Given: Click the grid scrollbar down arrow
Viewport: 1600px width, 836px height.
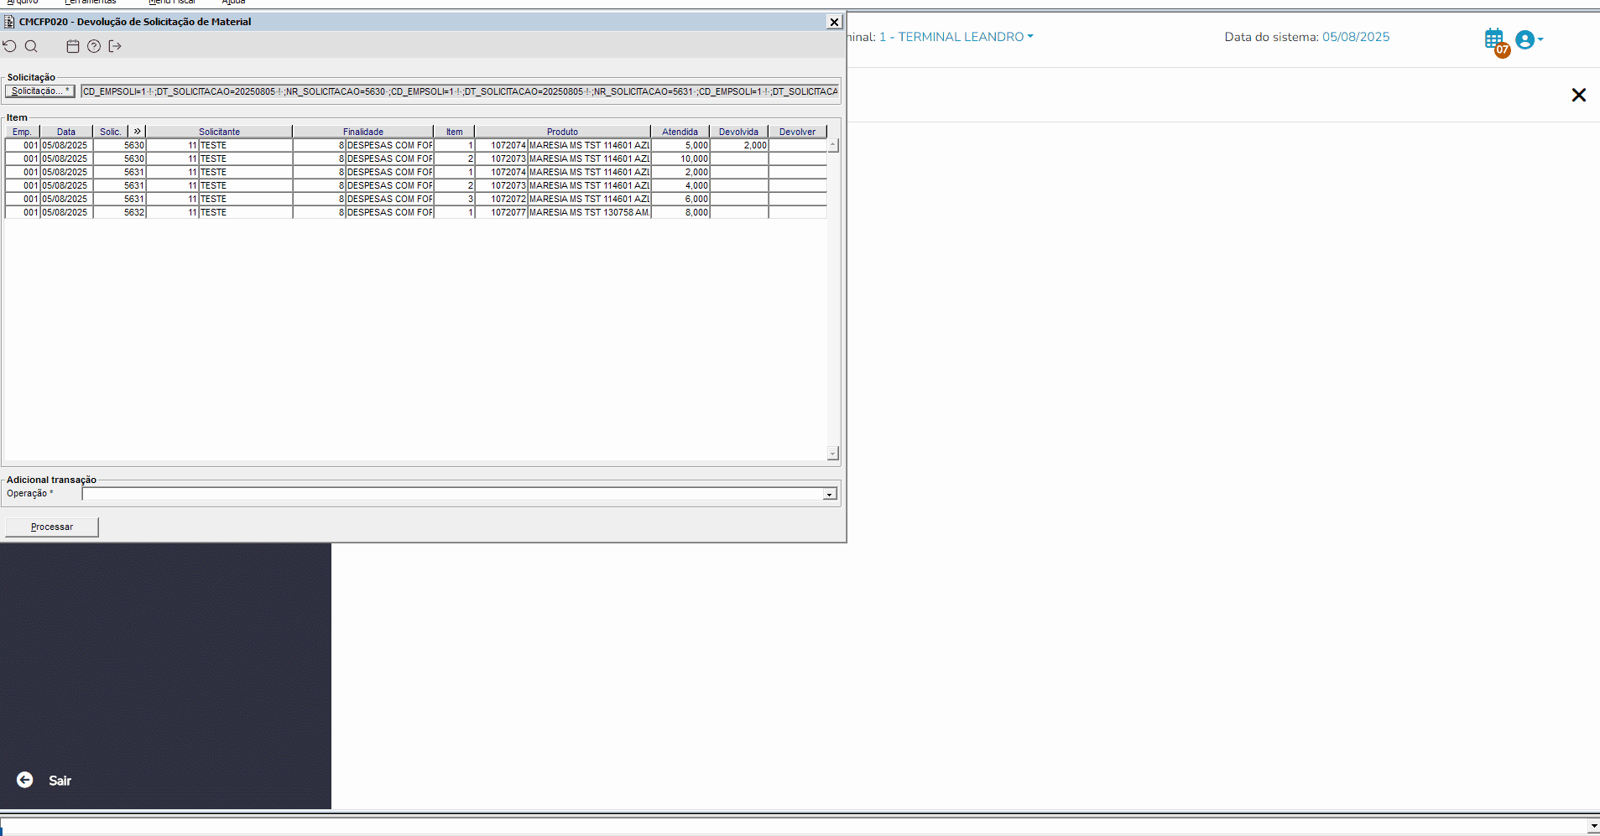Looking at the screenshot, I should (x=833, y=454).
